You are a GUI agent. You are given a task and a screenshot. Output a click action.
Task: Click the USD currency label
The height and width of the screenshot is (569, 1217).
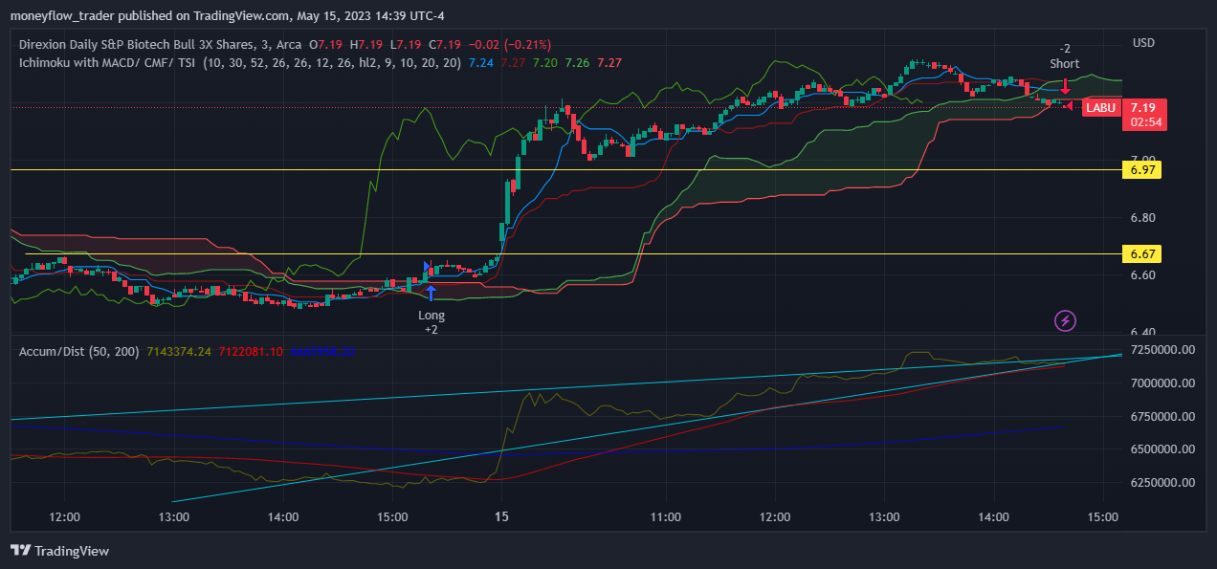pyautogui.click(x=1143, y=43)
